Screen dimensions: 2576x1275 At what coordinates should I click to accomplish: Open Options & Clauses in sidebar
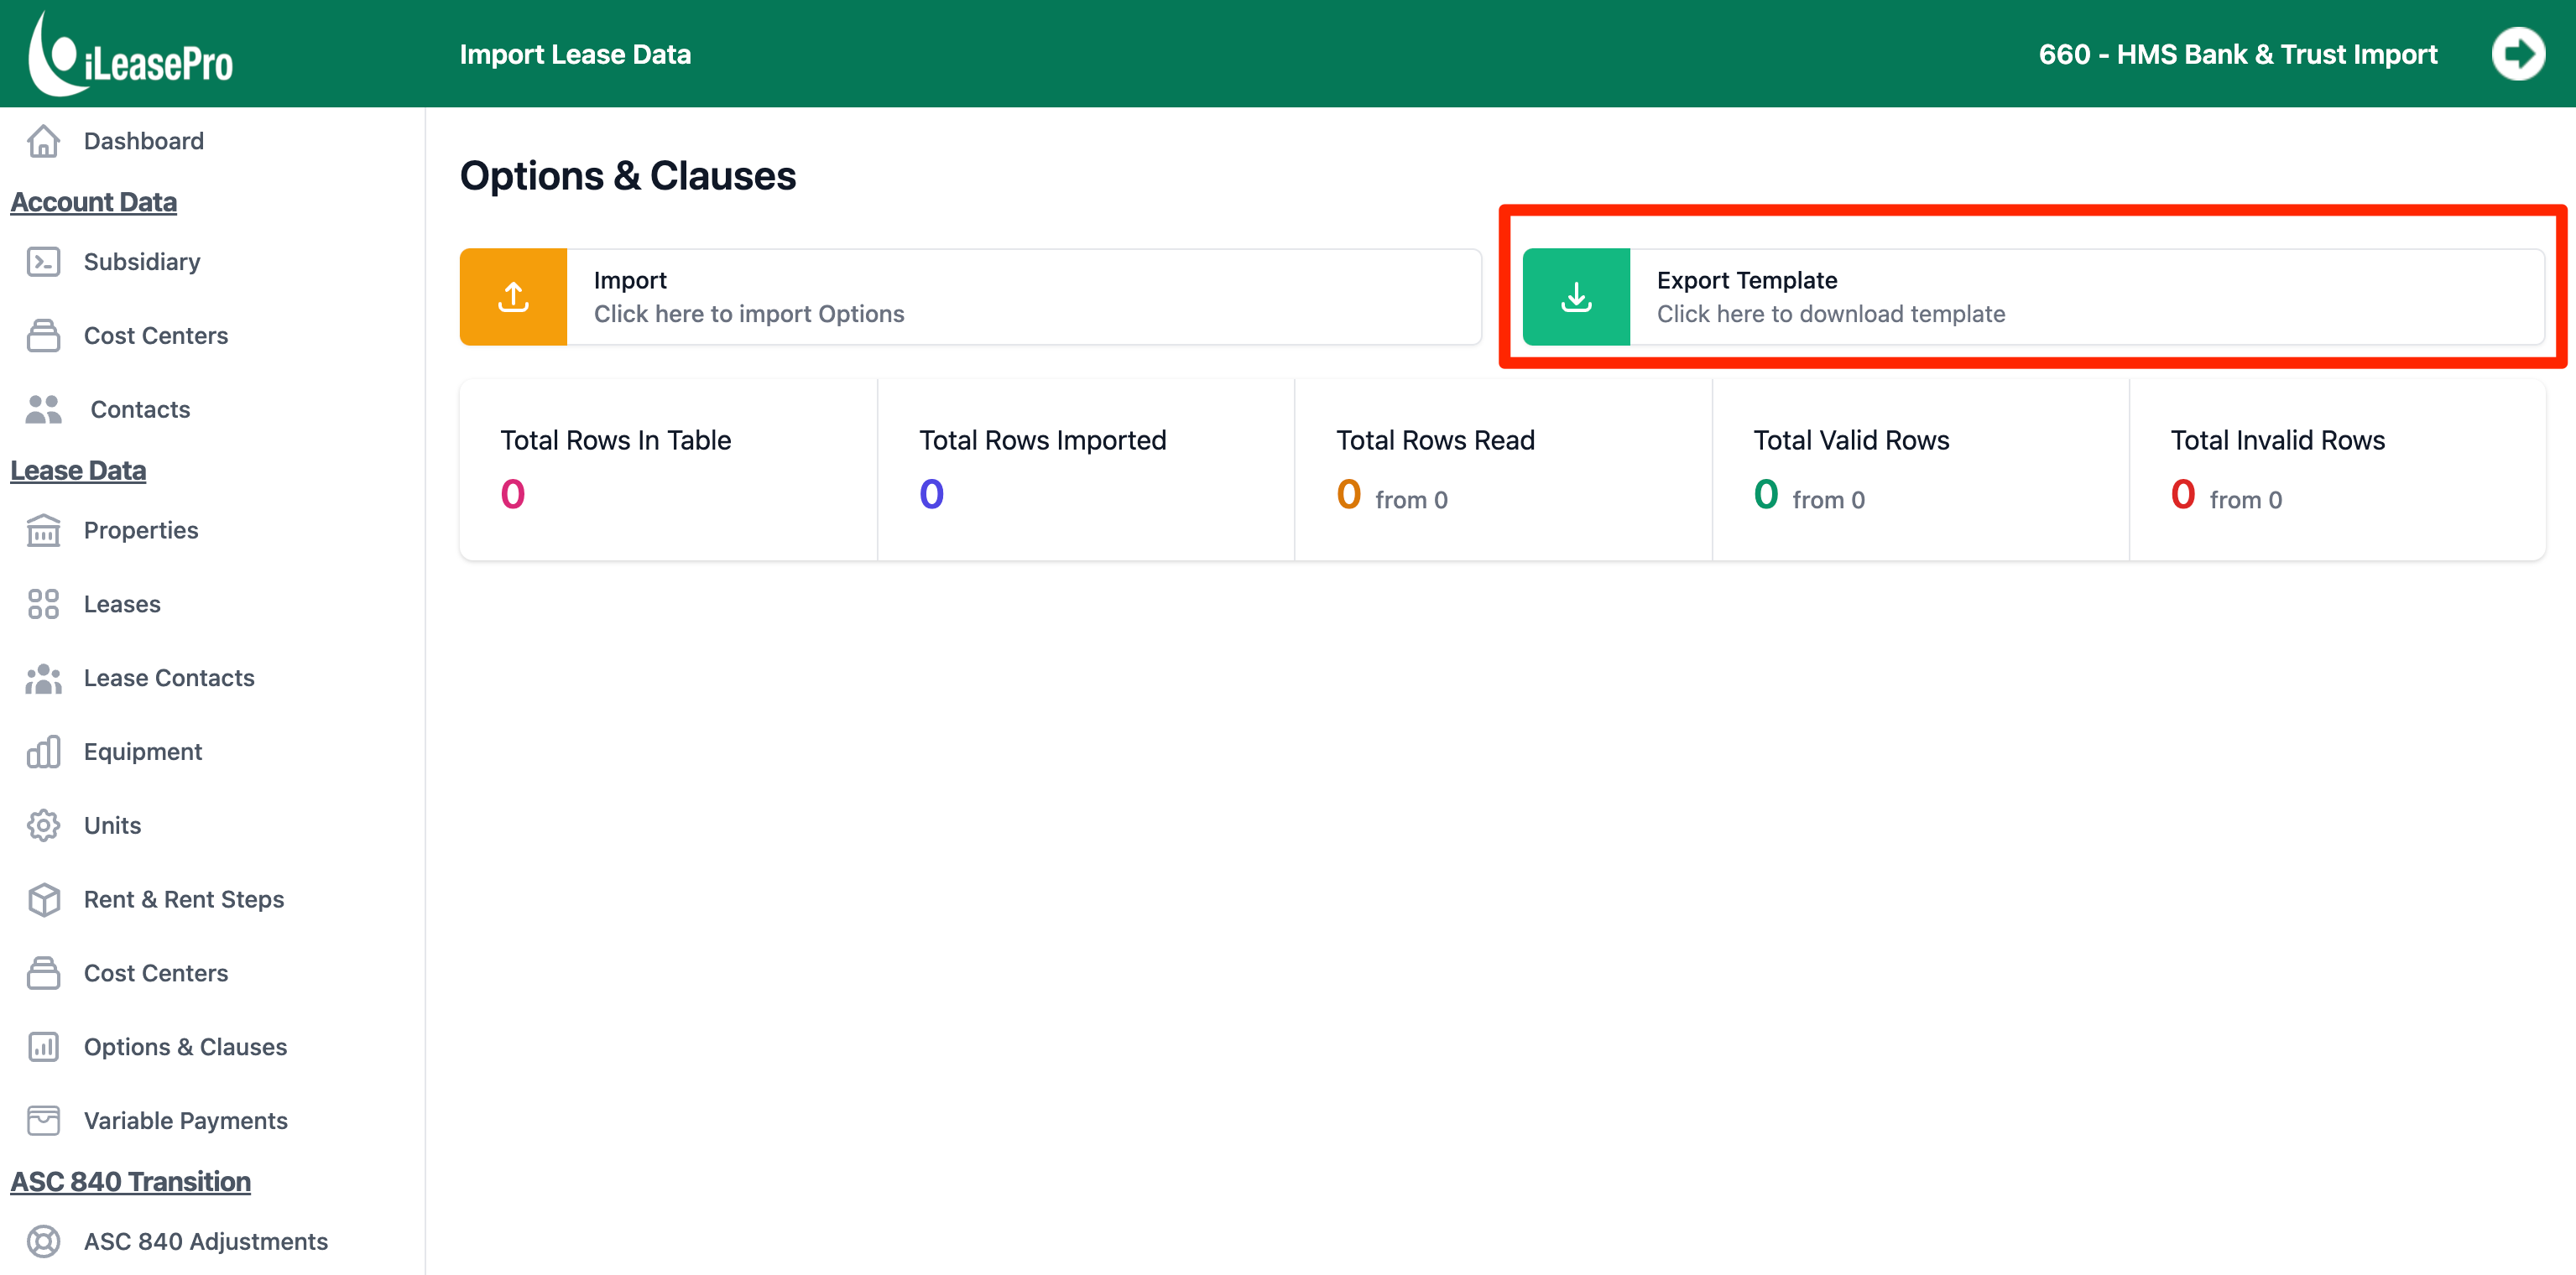185,1047
